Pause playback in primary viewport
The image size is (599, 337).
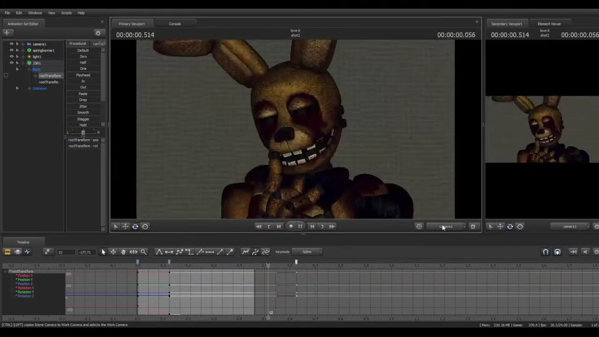tap(300, 227)
